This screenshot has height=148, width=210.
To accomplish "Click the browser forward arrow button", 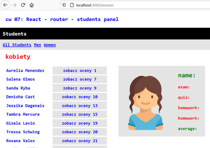I will click(x=14, y=5).
